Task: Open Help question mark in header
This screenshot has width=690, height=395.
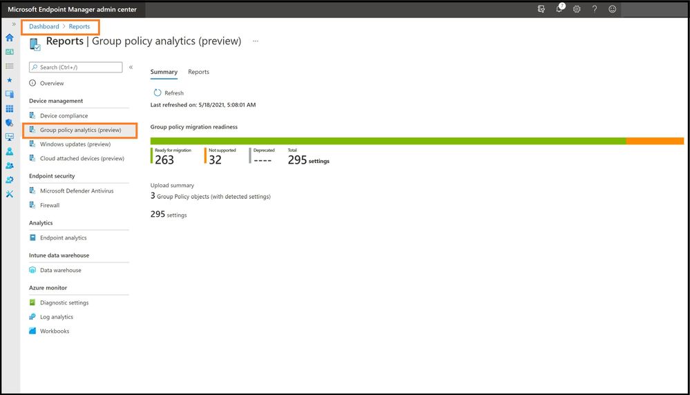Action: pos(594,9)
